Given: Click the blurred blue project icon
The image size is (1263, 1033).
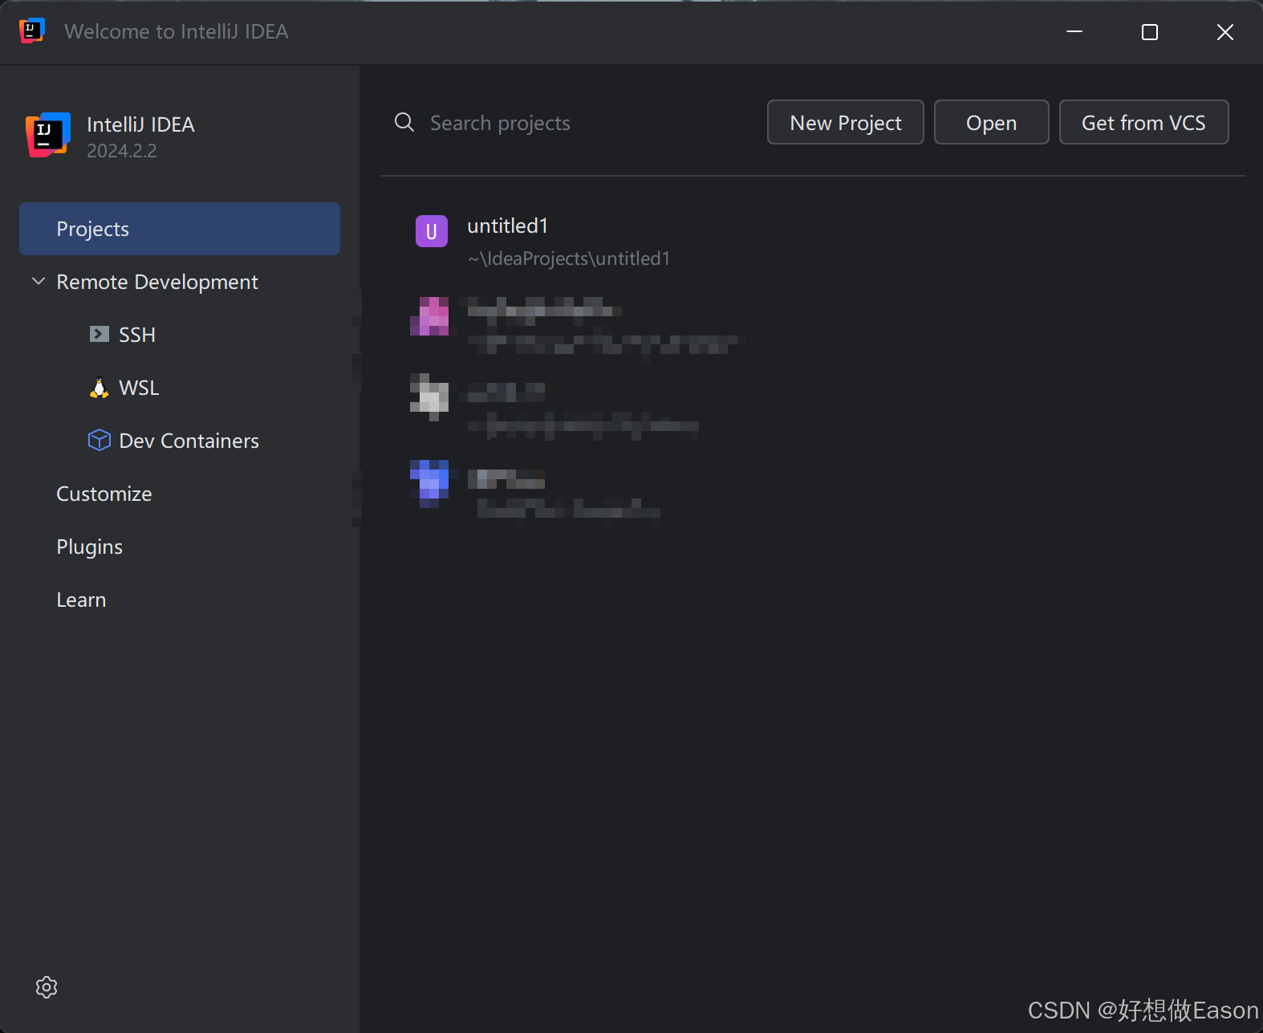Looking at the screenshot, I should click(430, 483).
